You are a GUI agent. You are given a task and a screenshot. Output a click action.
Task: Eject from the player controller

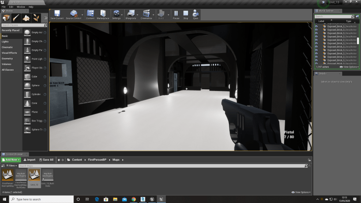pos(196,15)
